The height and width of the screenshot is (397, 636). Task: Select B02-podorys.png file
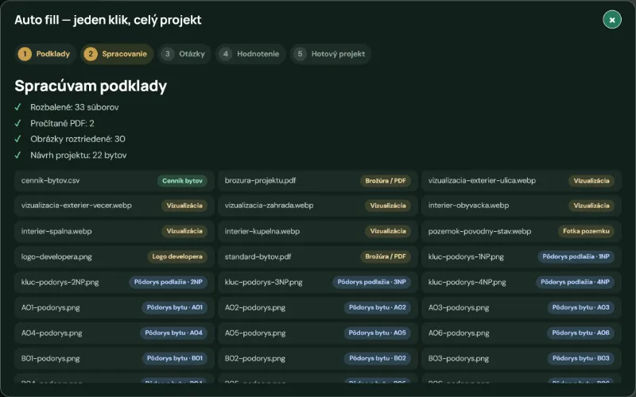click(x=317, y=359)
